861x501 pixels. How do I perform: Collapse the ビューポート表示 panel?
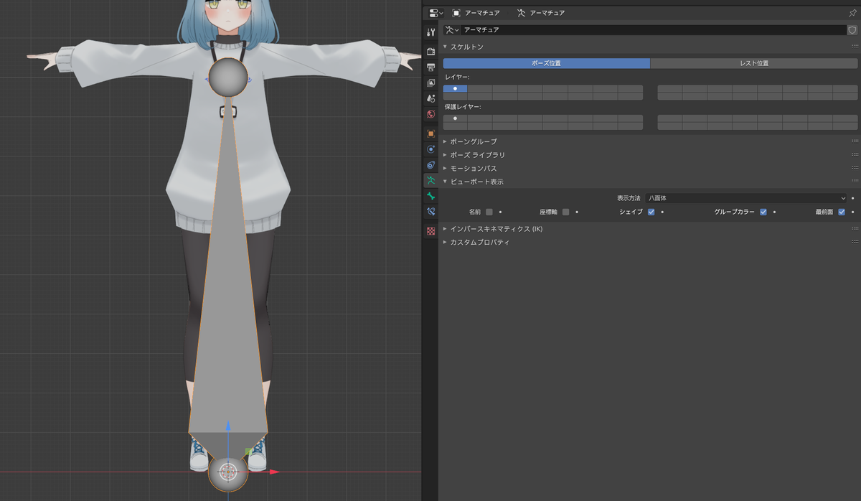(x=445, y=182)
